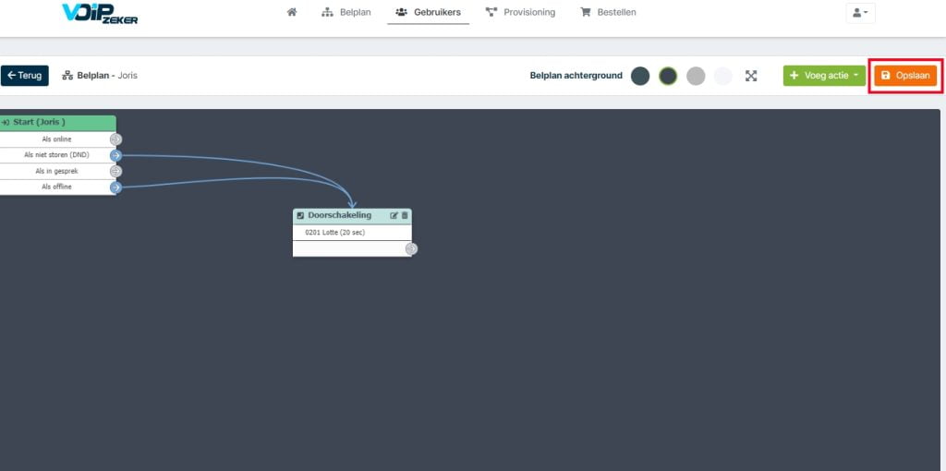Image resolution: width=946 pixels, height=471 pixels.
Task: Toggle fullscreen with the expand arrows icon
Action: [751, 76]
